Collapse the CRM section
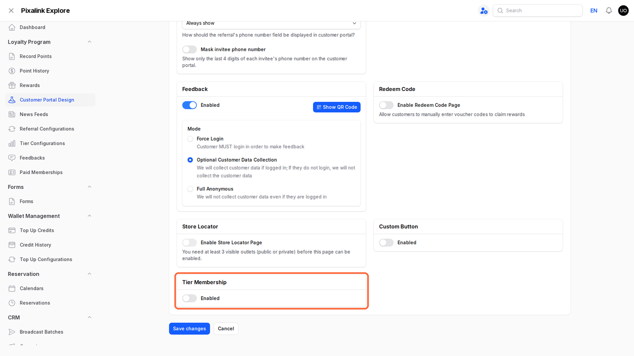 [x=90, y=317]
